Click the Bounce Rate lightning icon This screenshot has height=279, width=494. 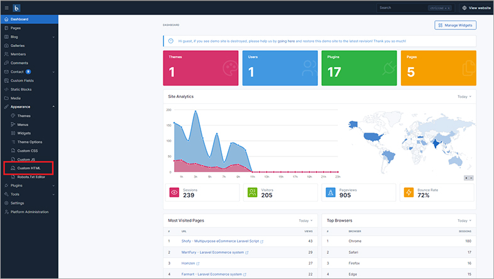409,192
